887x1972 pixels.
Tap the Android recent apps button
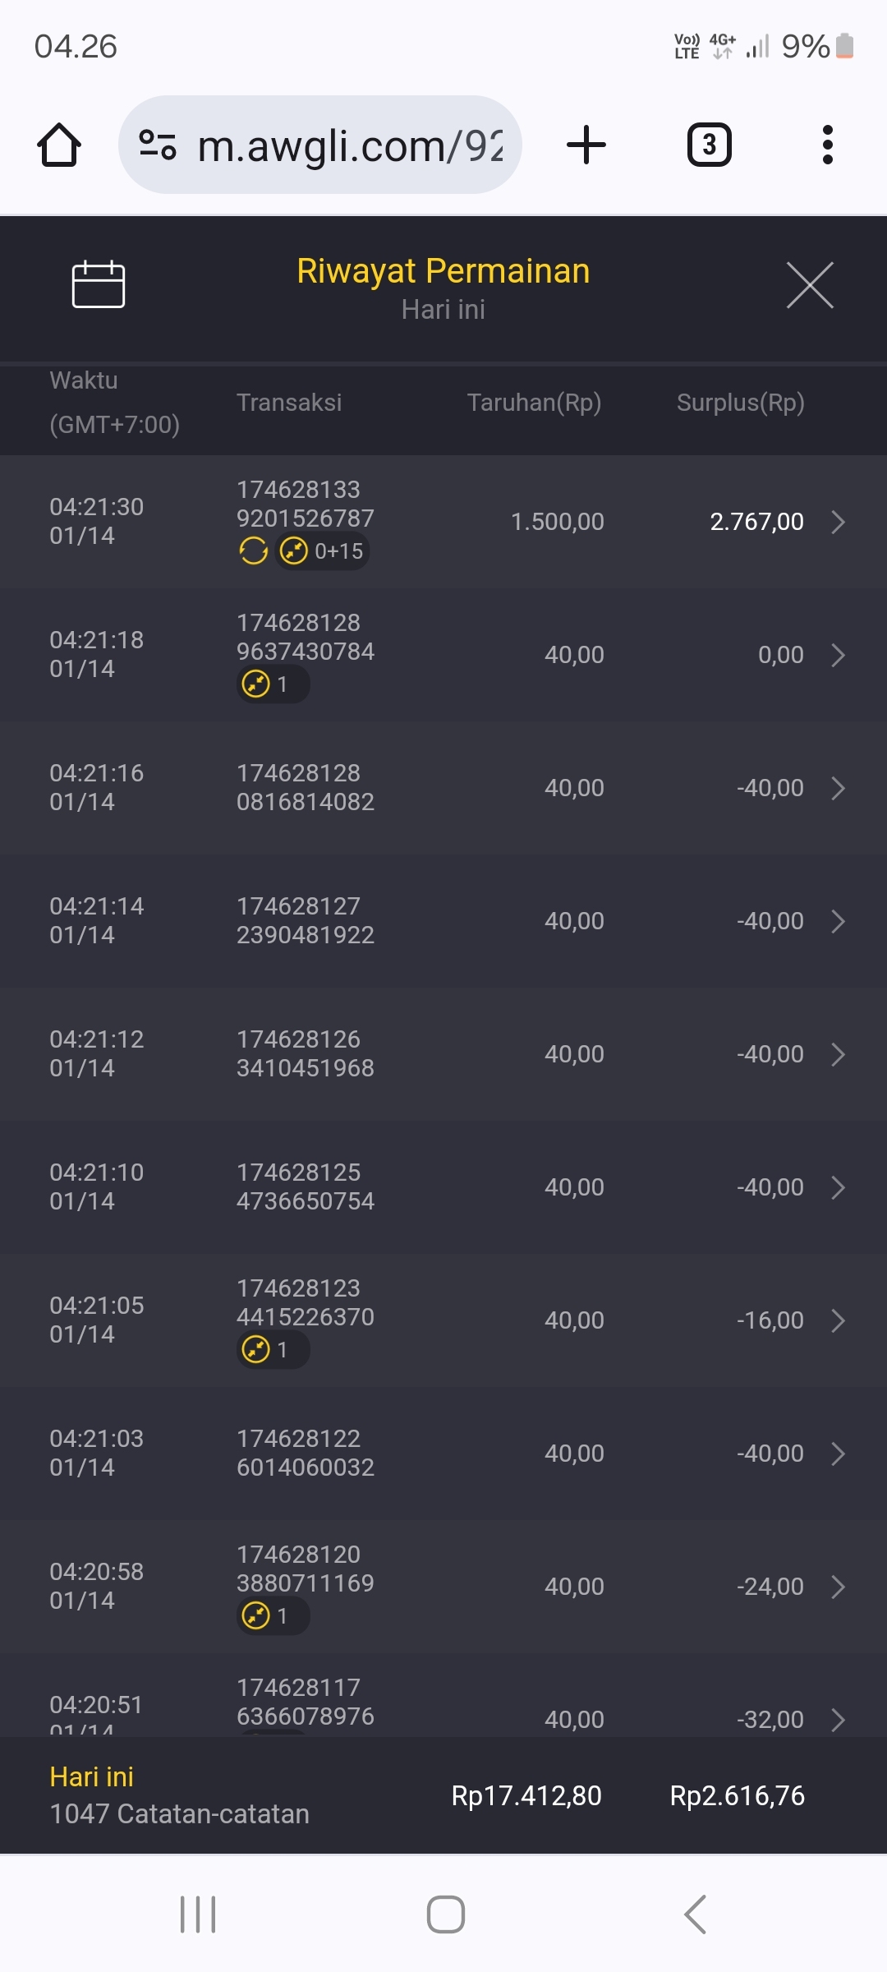[x=198, y=1914]
